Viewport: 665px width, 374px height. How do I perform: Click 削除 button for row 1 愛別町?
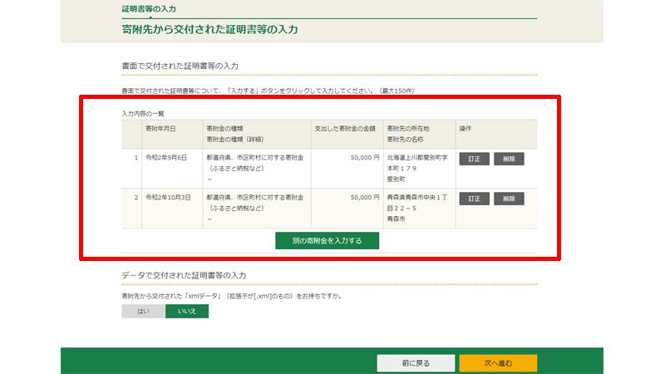point(509,159)
